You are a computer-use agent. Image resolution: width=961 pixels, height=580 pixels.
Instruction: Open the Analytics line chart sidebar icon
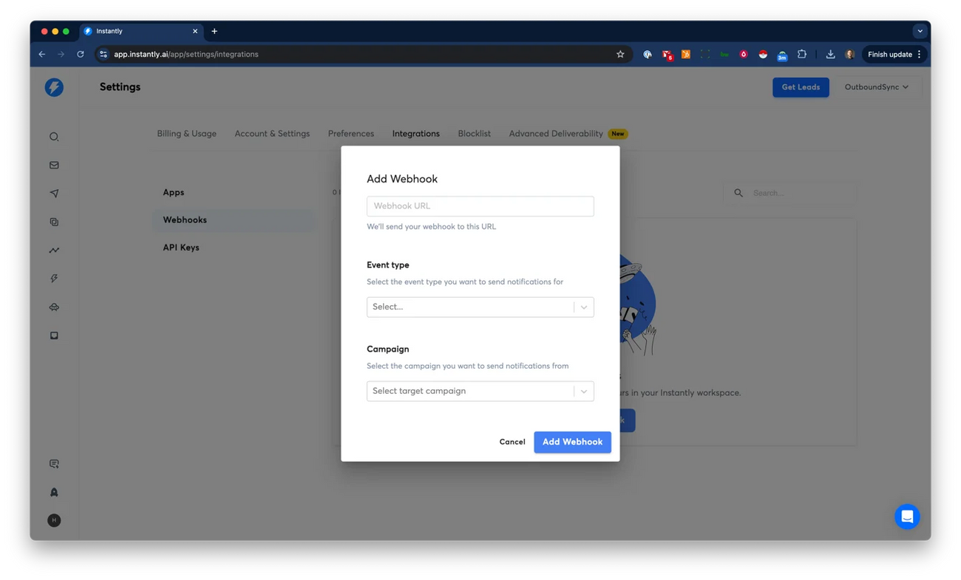pos(53,250)
